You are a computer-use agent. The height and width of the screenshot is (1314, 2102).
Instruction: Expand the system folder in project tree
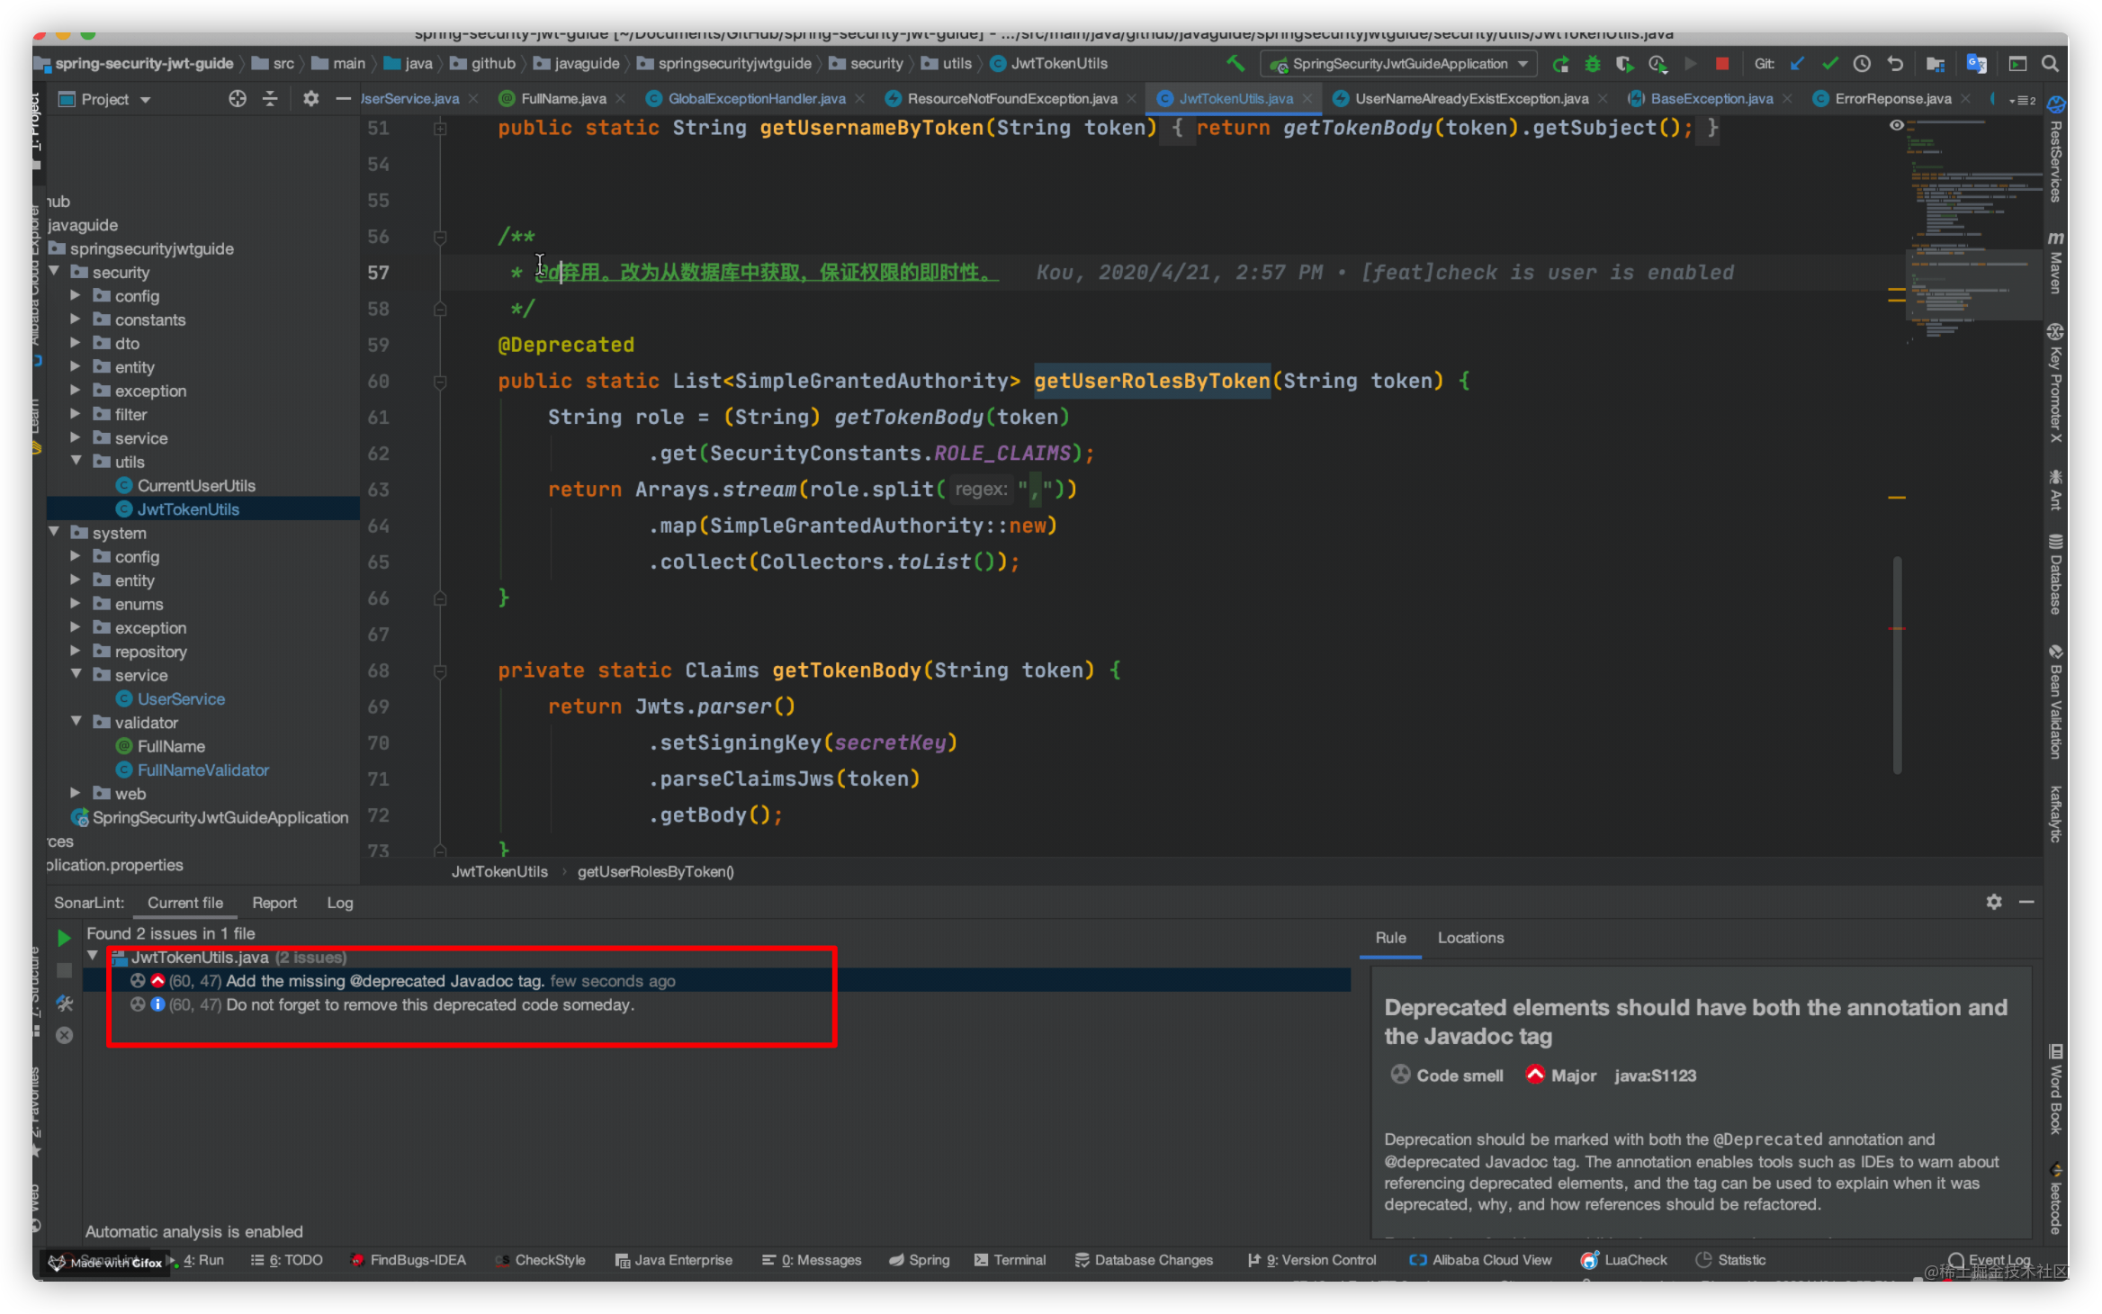[53, 533]
